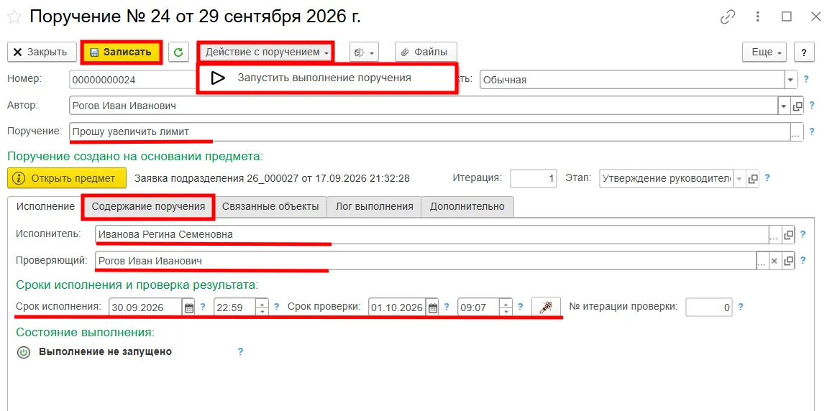827x411 pixels.
Task: Open the vertical three-dot window menu
Action: (x=757, y=17)
